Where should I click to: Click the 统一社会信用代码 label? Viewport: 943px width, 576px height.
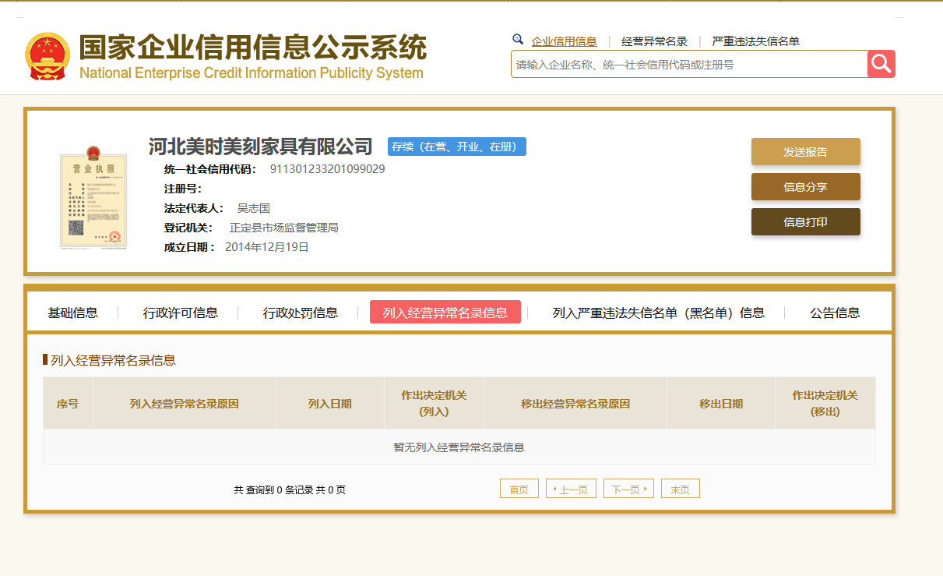point(209,169)
